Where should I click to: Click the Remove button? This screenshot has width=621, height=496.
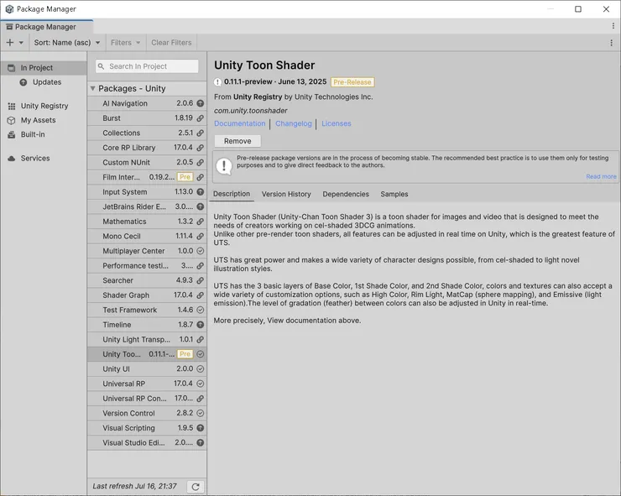pos(237,141)
